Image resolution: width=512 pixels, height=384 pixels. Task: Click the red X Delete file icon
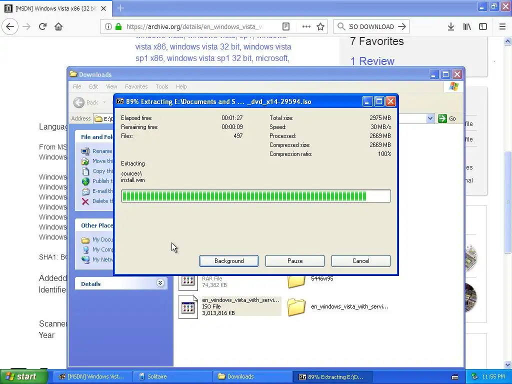(x=85, y=201)
